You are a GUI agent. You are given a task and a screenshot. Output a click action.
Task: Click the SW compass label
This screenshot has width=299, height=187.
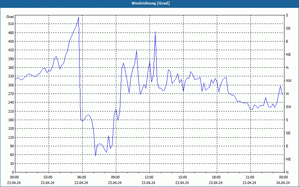click(x=289, y=107)
